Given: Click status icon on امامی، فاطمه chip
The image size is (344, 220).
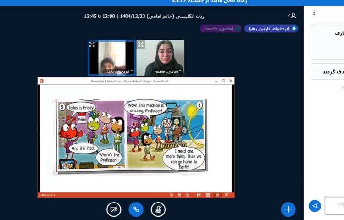Looking at the screenshot, I should pyautogui.click(x=238, y=28).
